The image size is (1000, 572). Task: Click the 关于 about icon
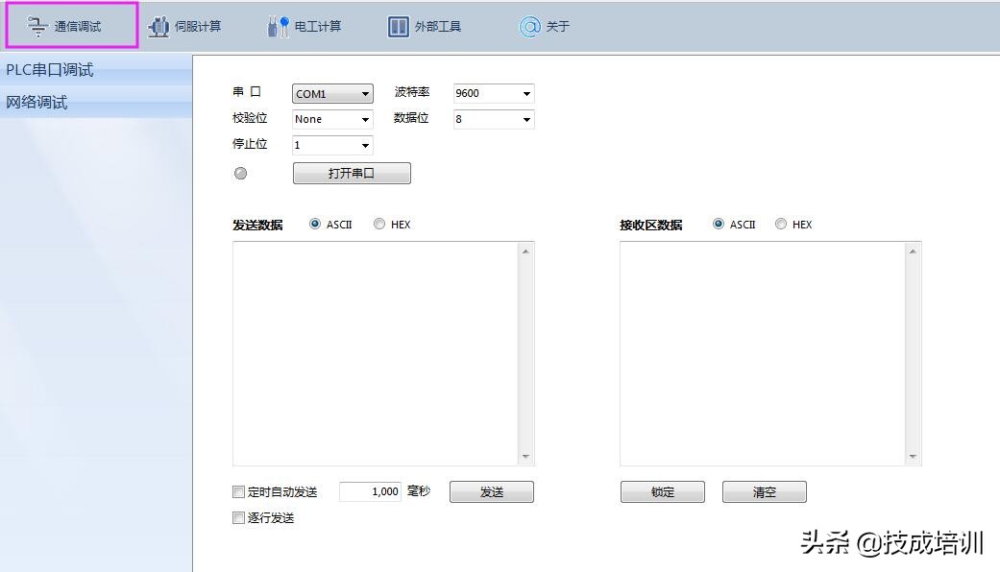[544, 26]
